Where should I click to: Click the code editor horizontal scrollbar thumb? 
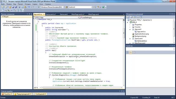[x=70, y=87]
